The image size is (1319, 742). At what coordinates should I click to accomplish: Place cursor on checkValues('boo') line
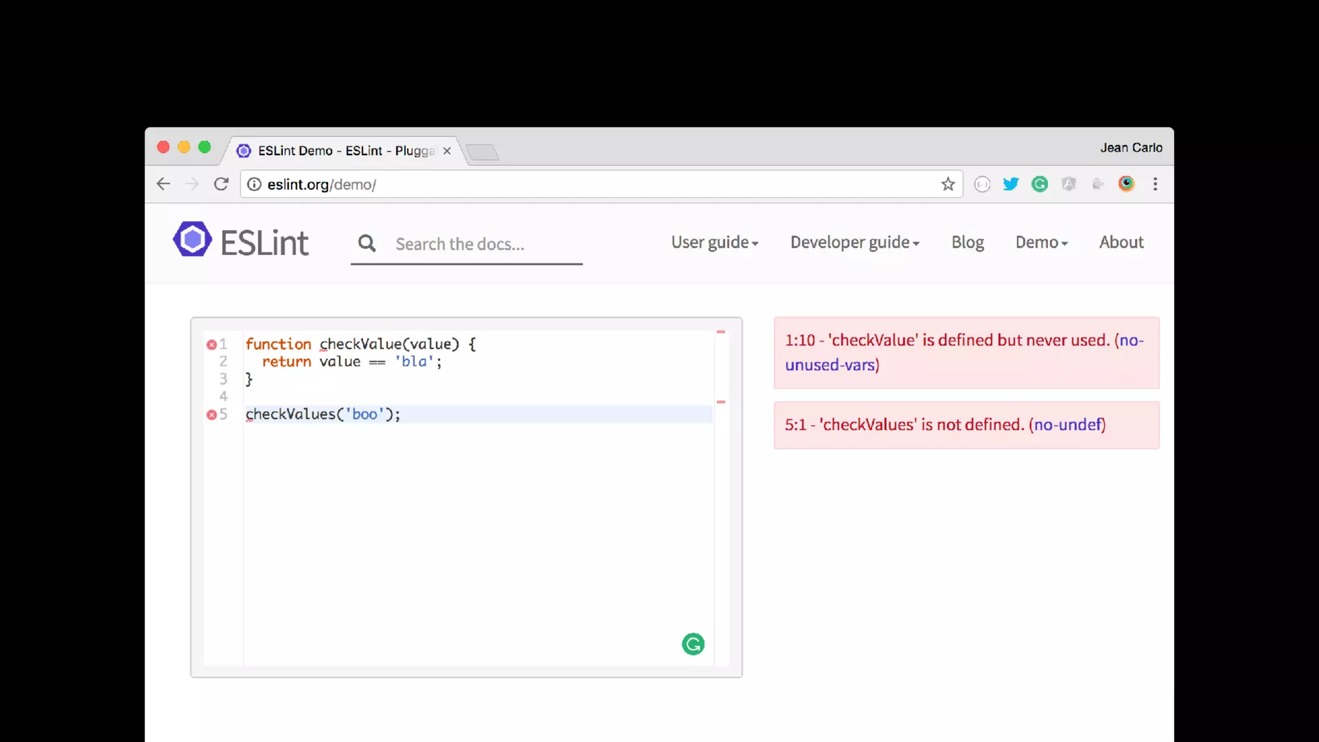point(323,414)
